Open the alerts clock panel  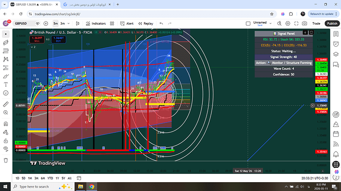(336, 44)
